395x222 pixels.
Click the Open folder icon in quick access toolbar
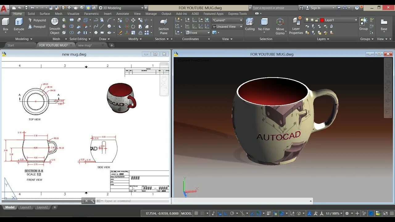20,8
